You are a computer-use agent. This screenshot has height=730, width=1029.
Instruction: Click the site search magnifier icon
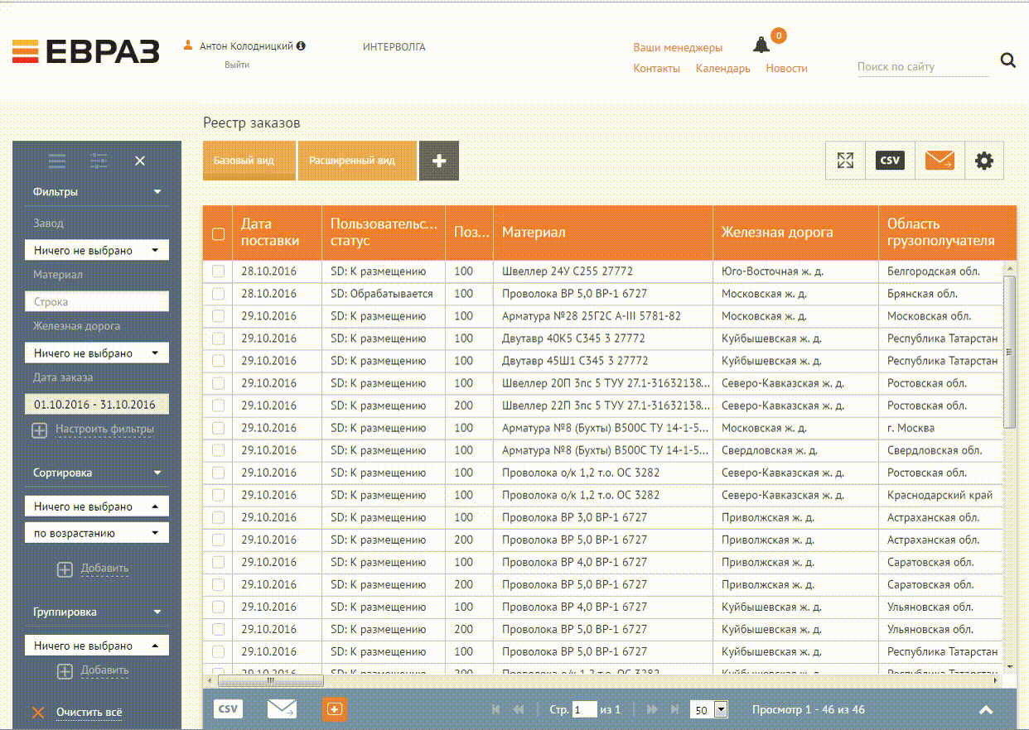(1007, 60)
